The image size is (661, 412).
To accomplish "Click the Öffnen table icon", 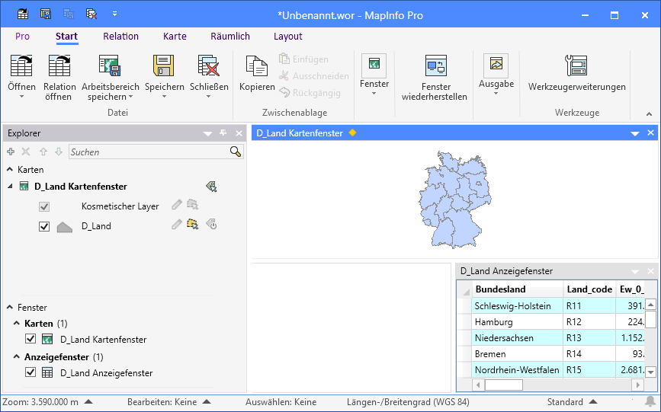I will click(21, 65).
